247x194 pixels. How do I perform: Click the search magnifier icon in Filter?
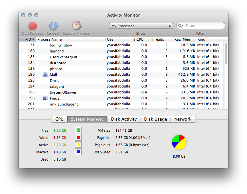tap(181, 26)
